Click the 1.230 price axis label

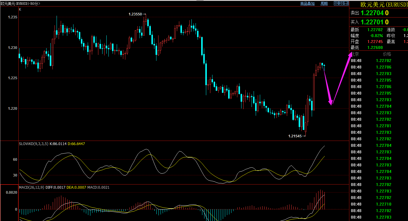[x=13, y=47]
